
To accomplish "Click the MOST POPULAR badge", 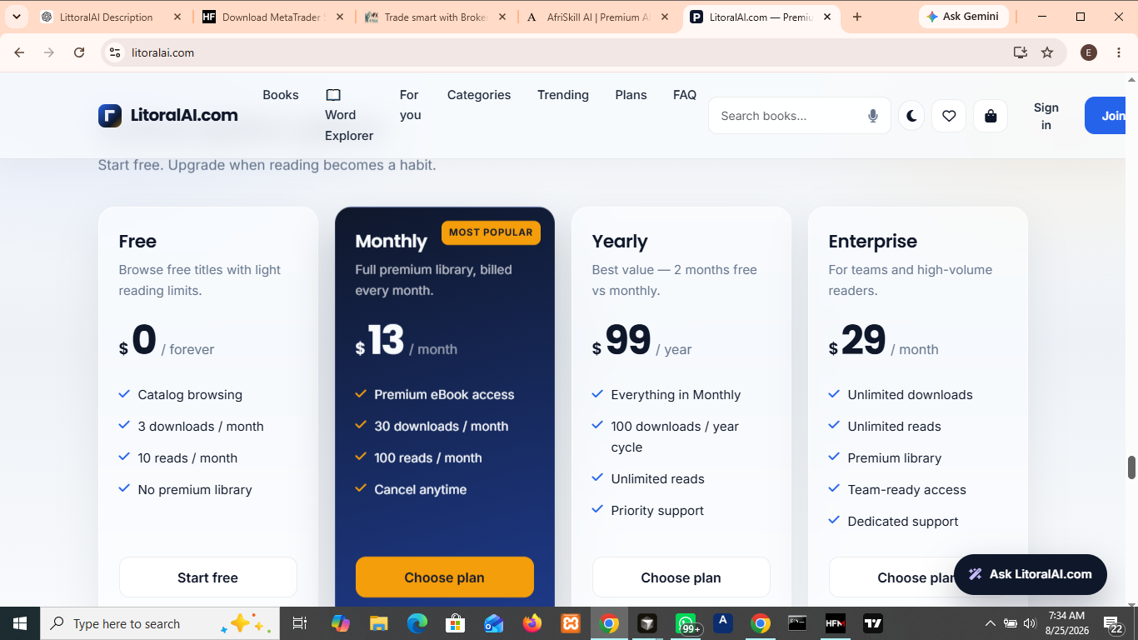I will pyautogui.click(x=491, y=232).
